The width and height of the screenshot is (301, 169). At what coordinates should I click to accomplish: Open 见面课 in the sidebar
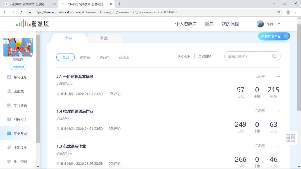pyautogui.click(x=18, y=91)
